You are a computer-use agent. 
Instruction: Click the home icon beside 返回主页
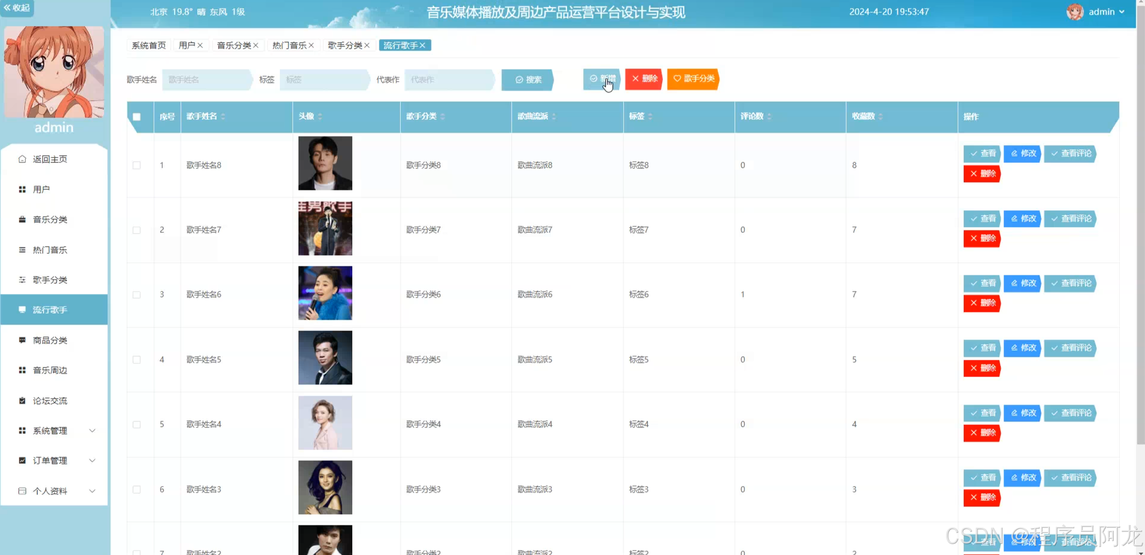click(x=22, y=159)
